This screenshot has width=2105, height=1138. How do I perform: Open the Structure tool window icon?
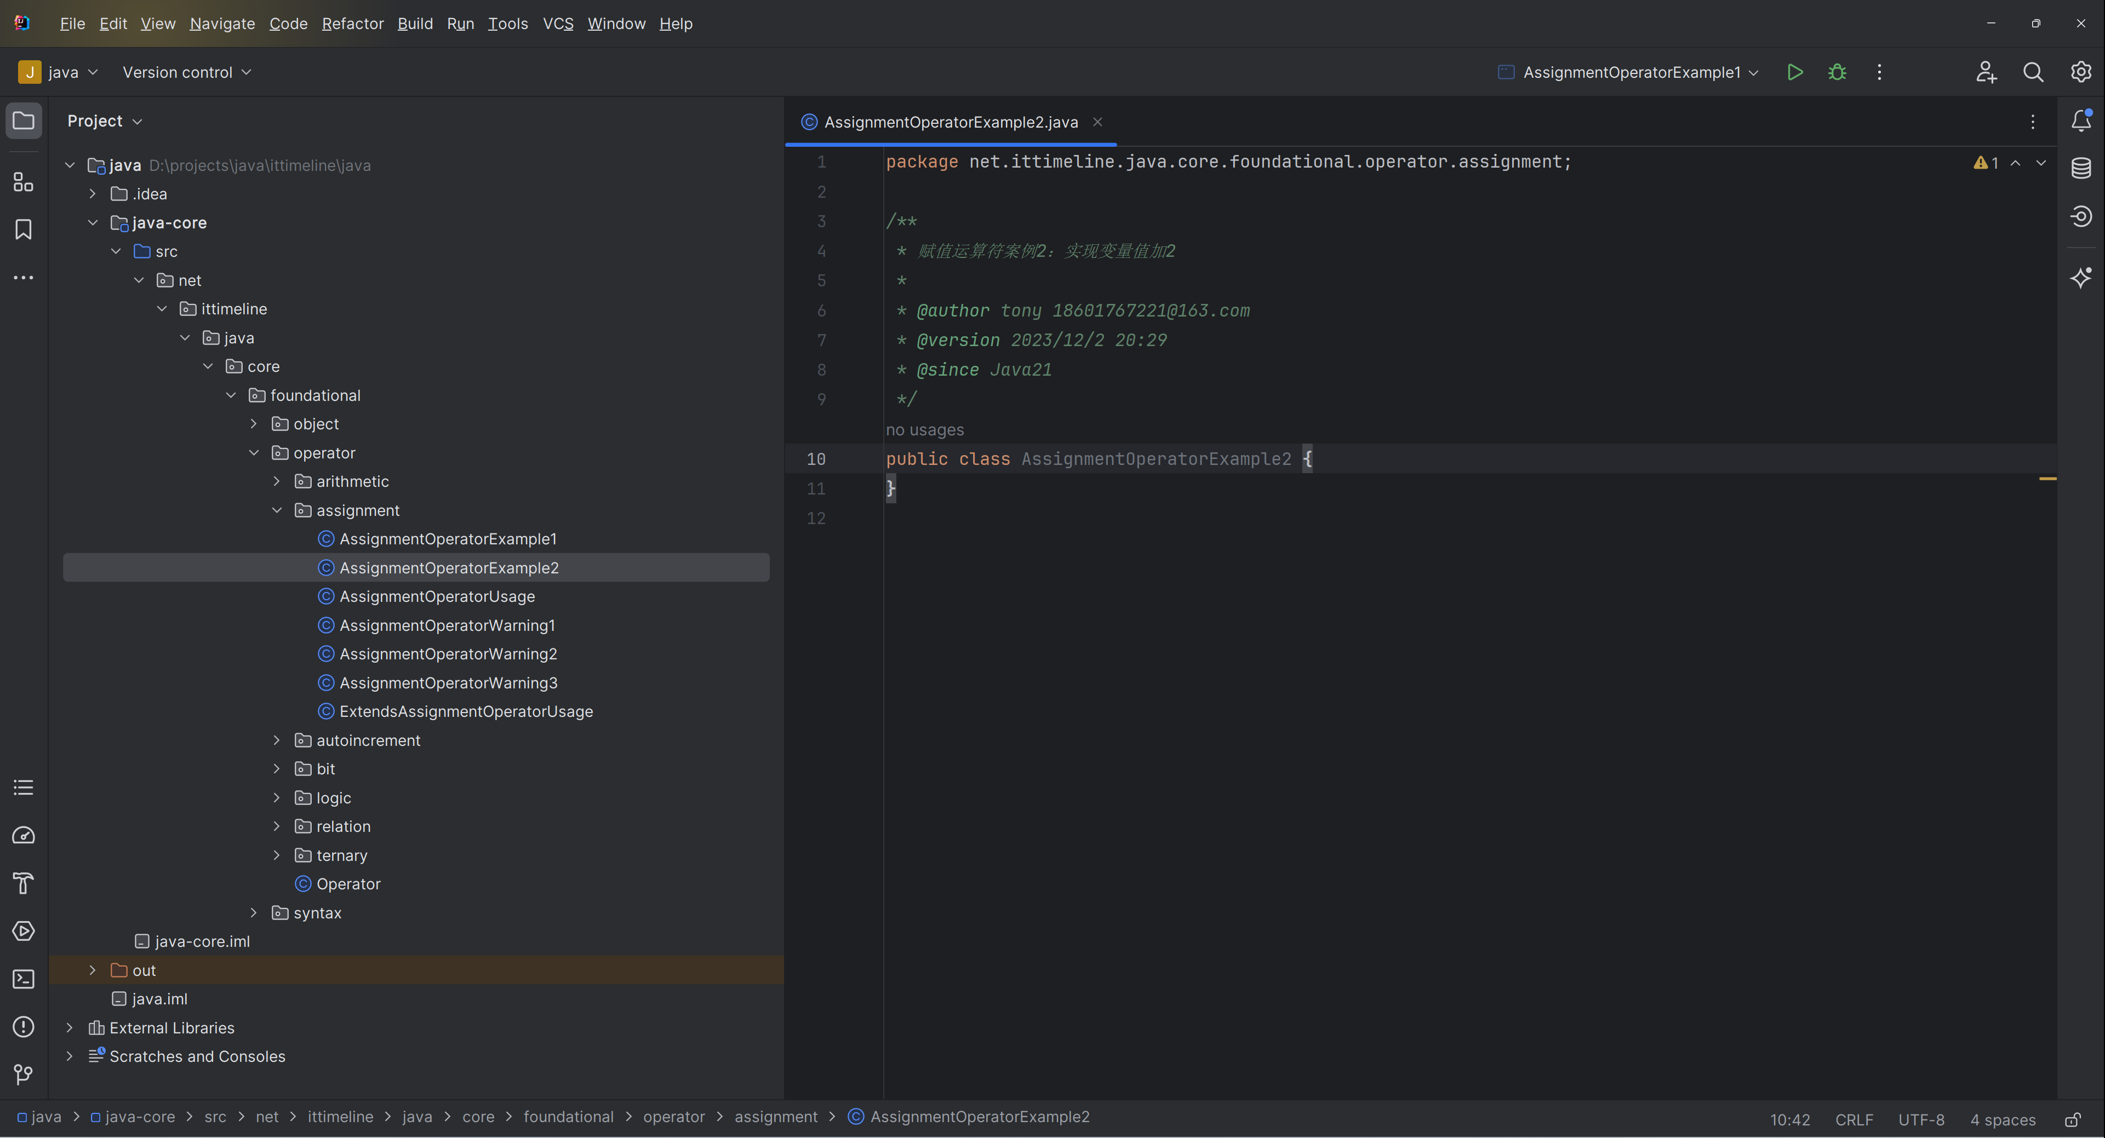tap(24, 181)
